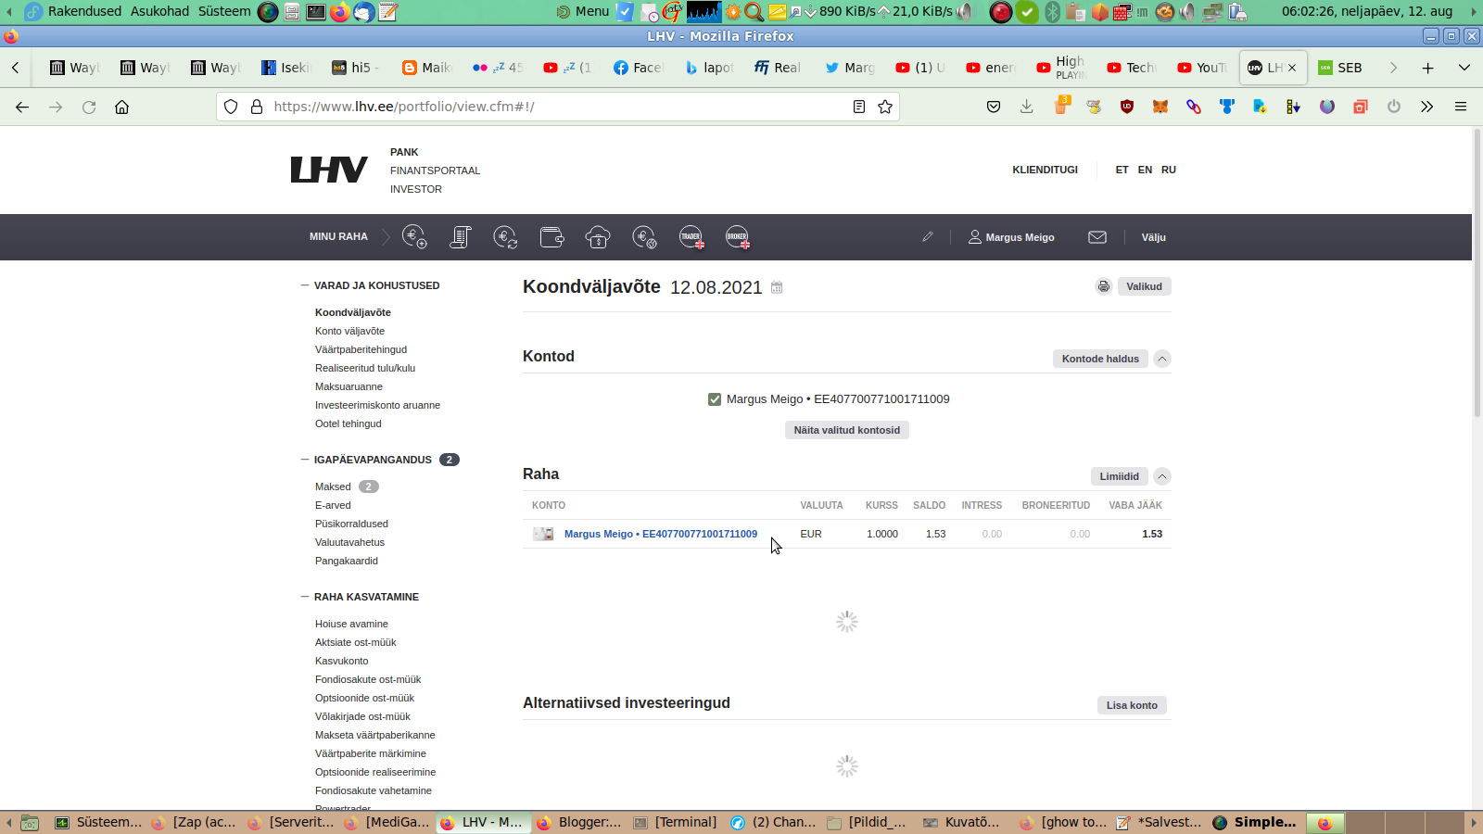
Task: Open the Terminal window in bottom taskbar
Action: click(676, 822)
